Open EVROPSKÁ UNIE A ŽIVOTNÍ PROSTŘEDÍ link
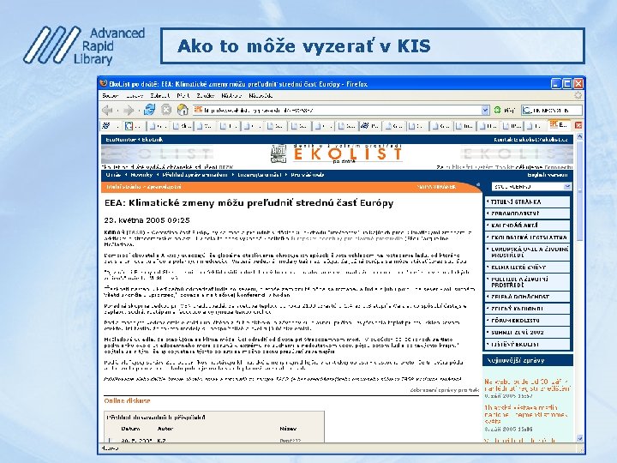This screenshot has height=463, width=617. click(x=527, y=252)
